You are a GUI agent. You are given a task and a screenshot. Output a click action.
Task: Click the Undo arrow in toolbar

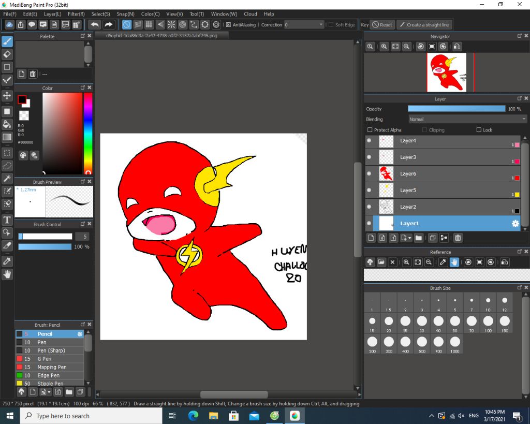pos(95,25)
